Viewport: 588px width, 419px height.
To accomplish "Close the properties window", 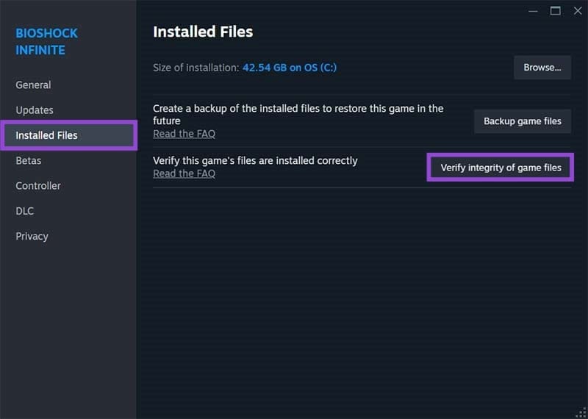I will 578,11.
